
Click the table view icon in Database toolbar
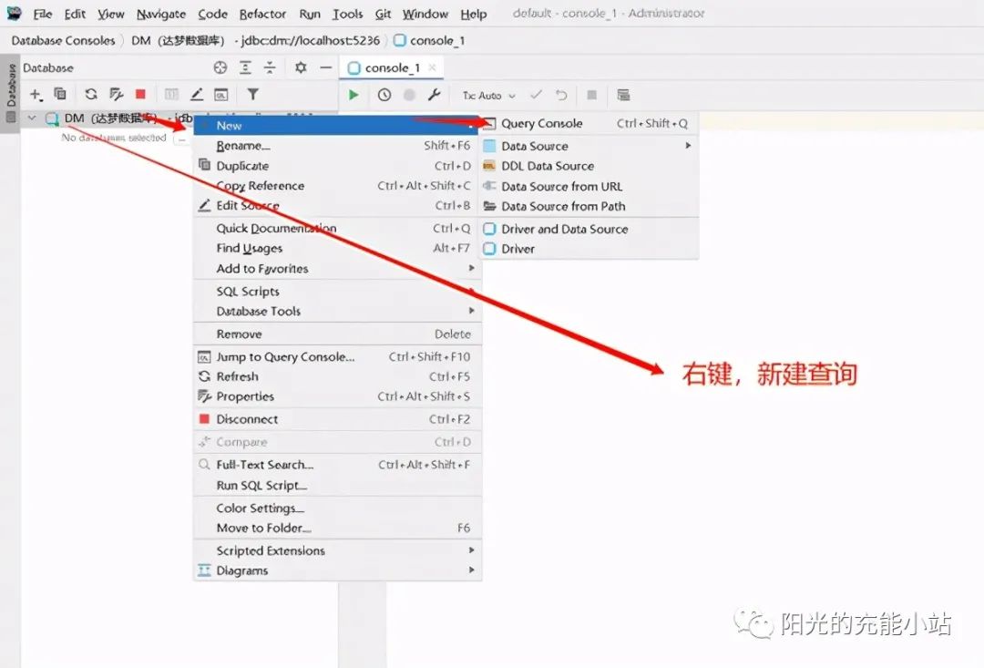[171, 95]
